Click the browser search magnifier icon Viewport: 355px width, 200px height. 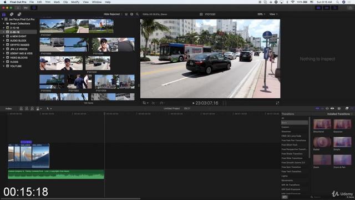point(137,14)
